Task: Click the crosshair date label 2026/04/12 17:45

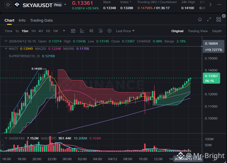Action: pos(188,159)
